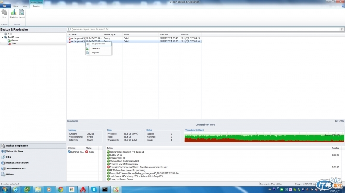Click the search magnifier icon

(x=69, y=29)
